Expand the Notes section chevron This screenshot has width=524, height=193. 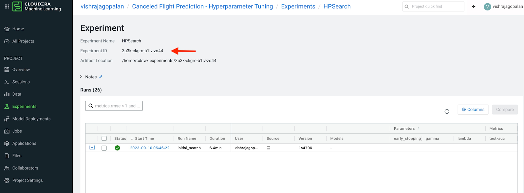coord(81,77)
